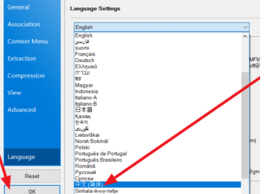The height and width of the screenshot is (194, 267).
Task: Choose Ελληνικά language option
Action: 158,67
